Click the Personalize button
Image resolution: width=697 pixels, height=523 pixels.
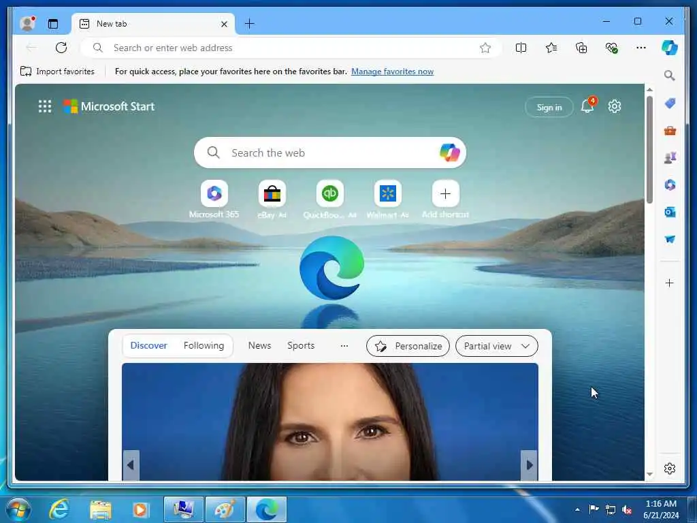tap(408, 346)
